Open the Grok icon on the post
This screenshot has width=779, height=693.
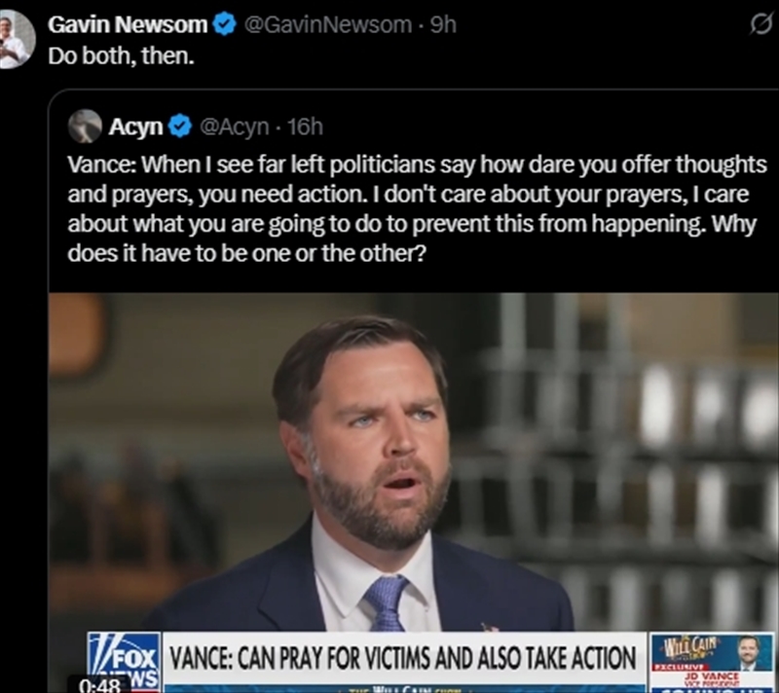click(760, 25)
